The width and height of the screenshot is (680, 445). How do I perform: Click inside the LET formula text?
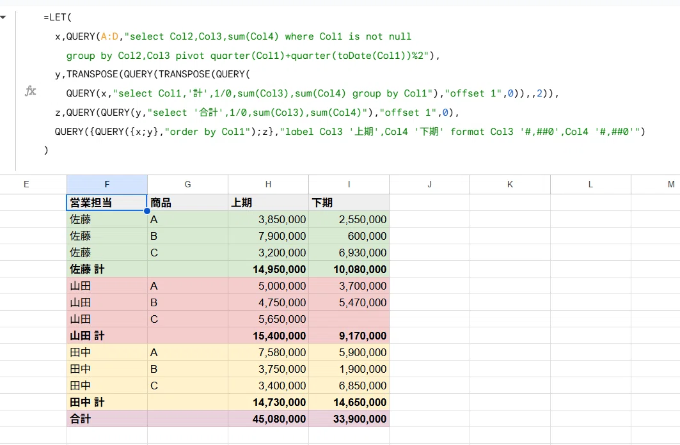tap(344, 84)
